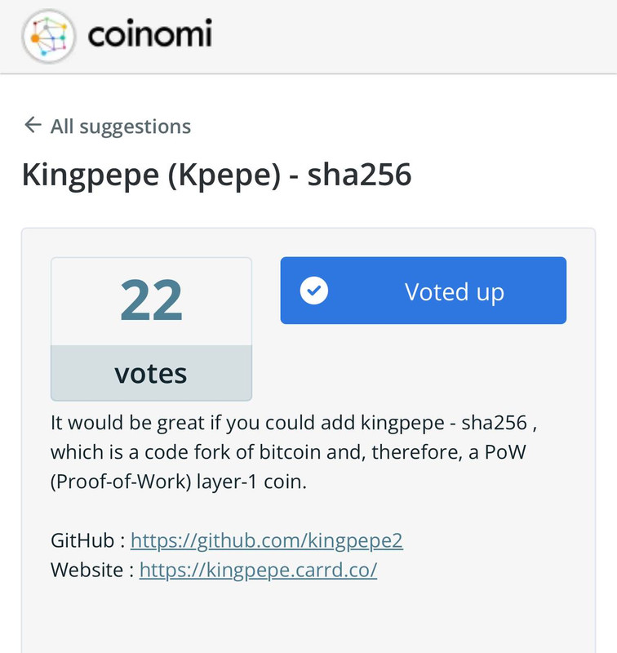The image size is (617, 653).
Task: Select the Kingpepe (Kpepe) - sha256 heading
Action: point(216,175)
